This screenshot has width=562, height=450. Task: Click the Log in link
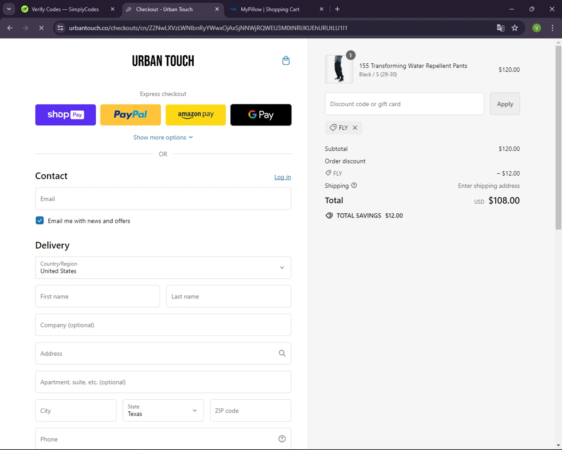tap(282, 177)
